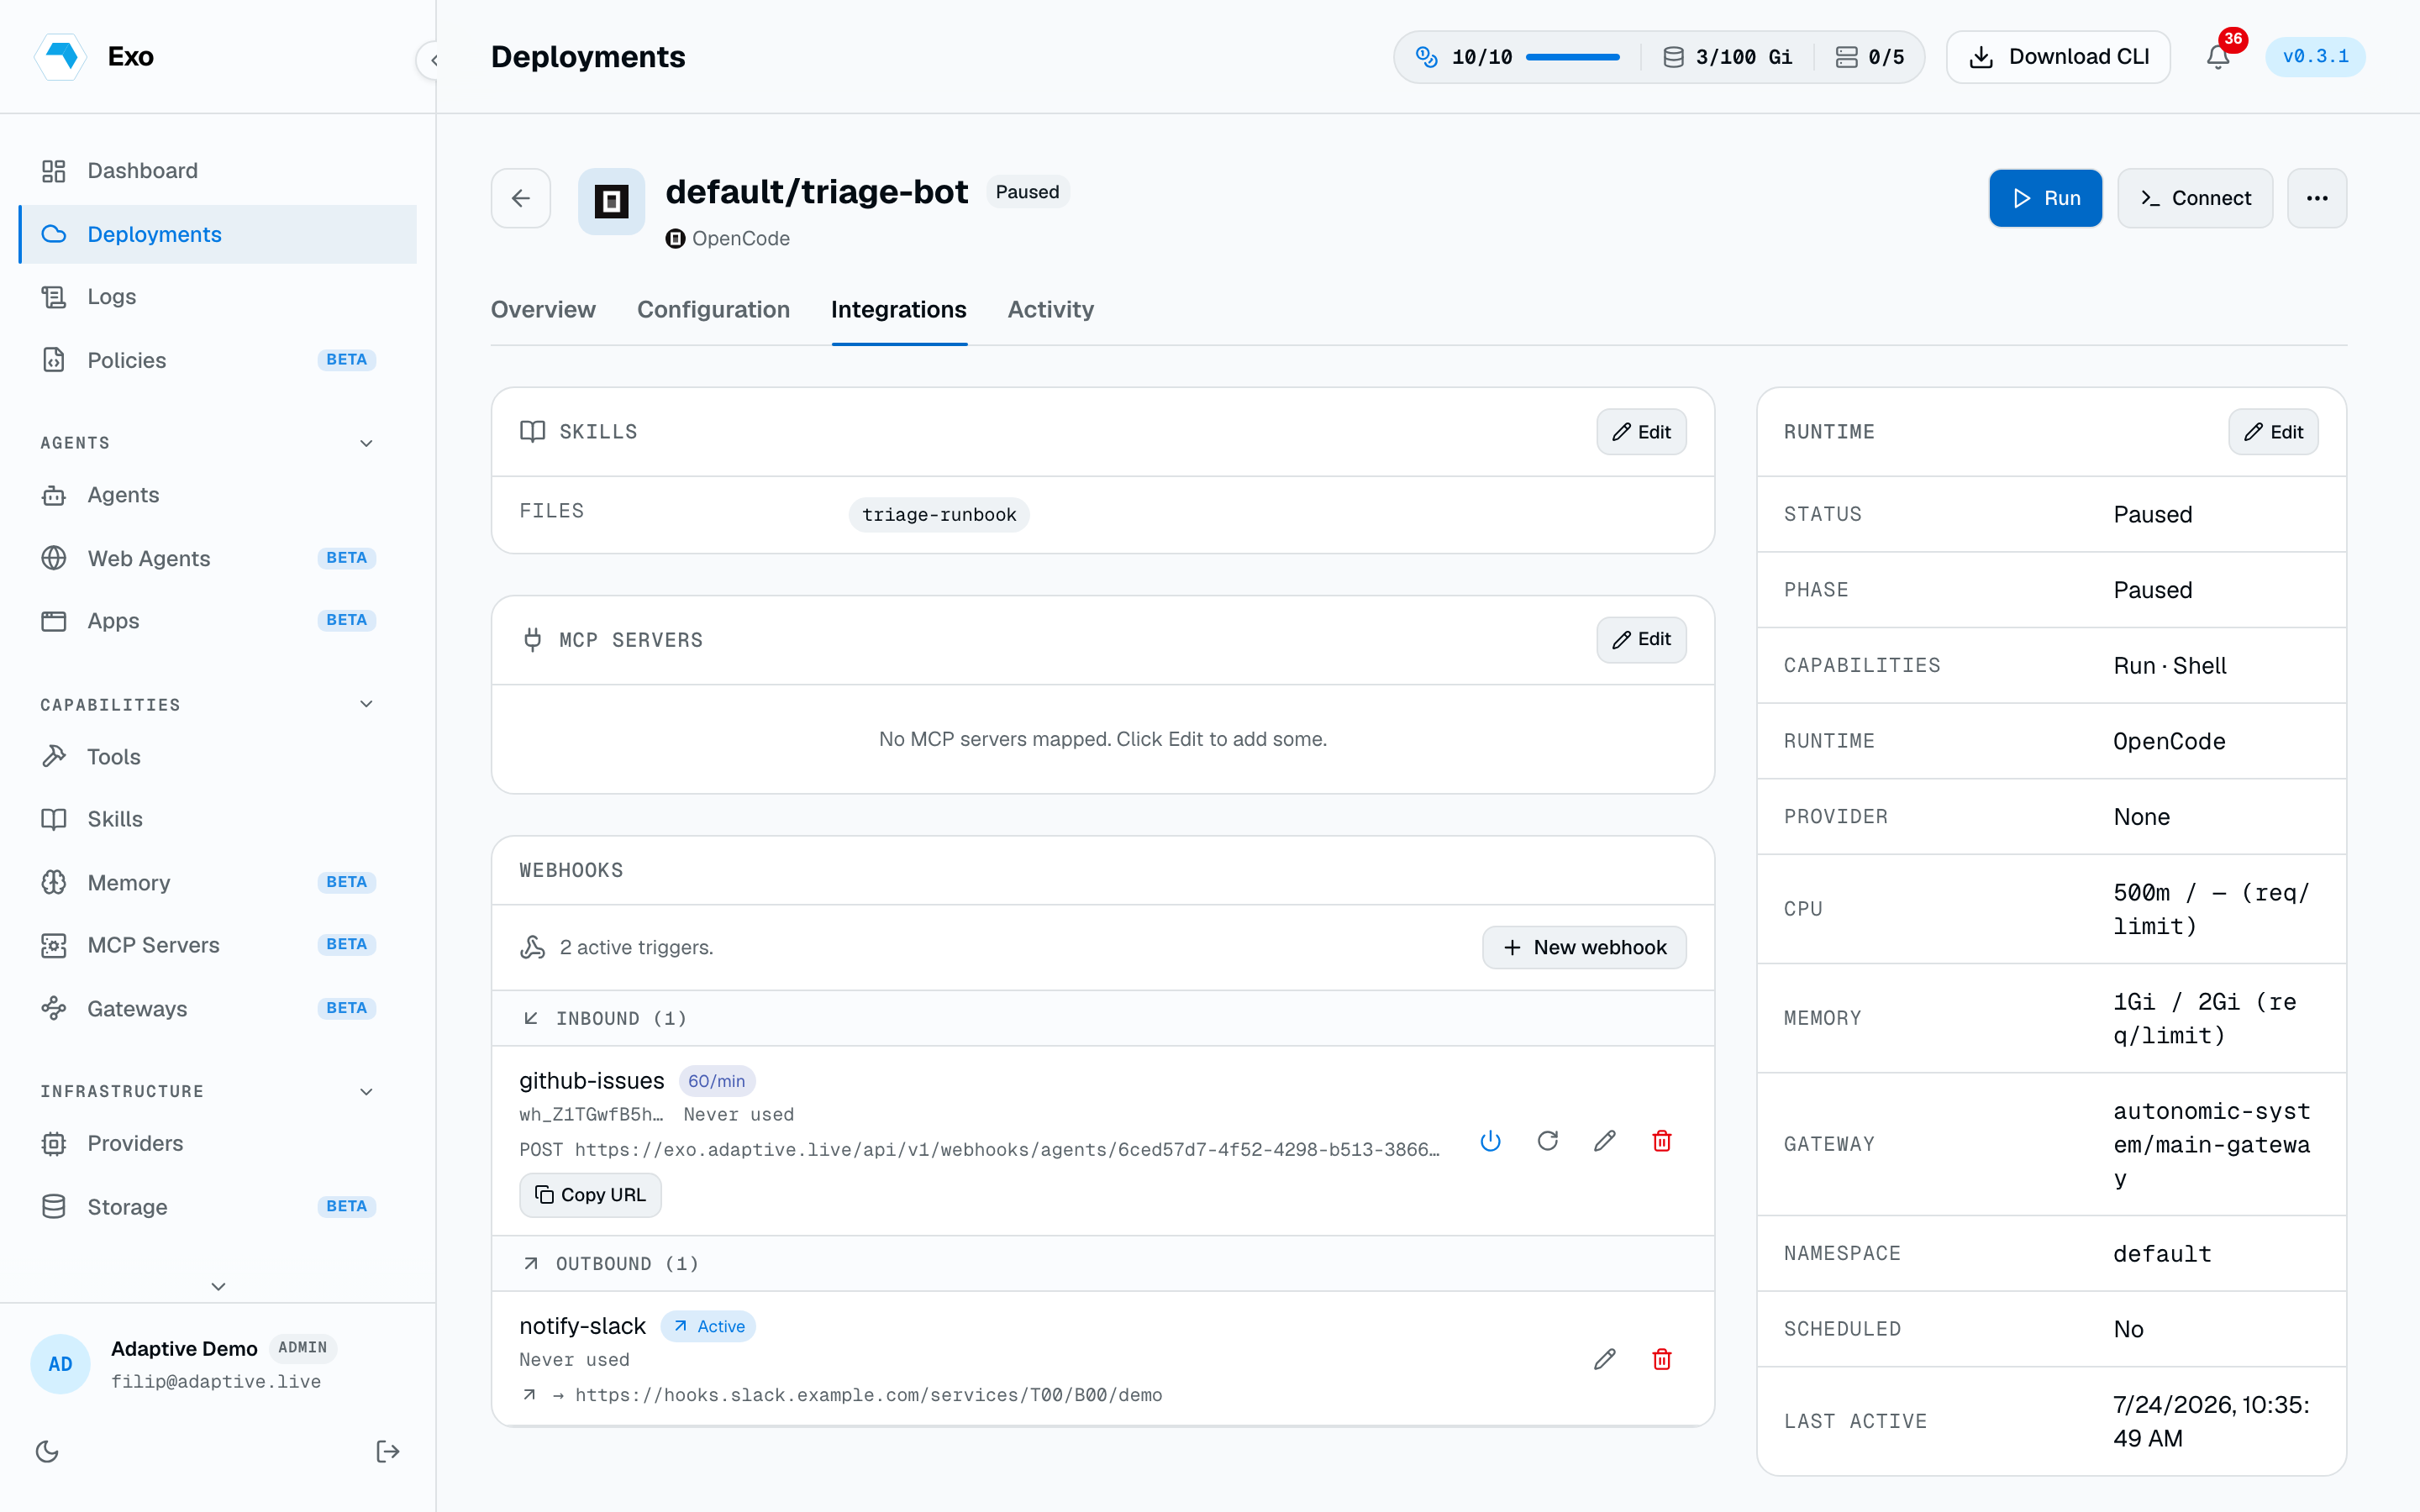Open Apps in the sidebar
This screenshot has height=1512, width=2420.
point(218,621)
